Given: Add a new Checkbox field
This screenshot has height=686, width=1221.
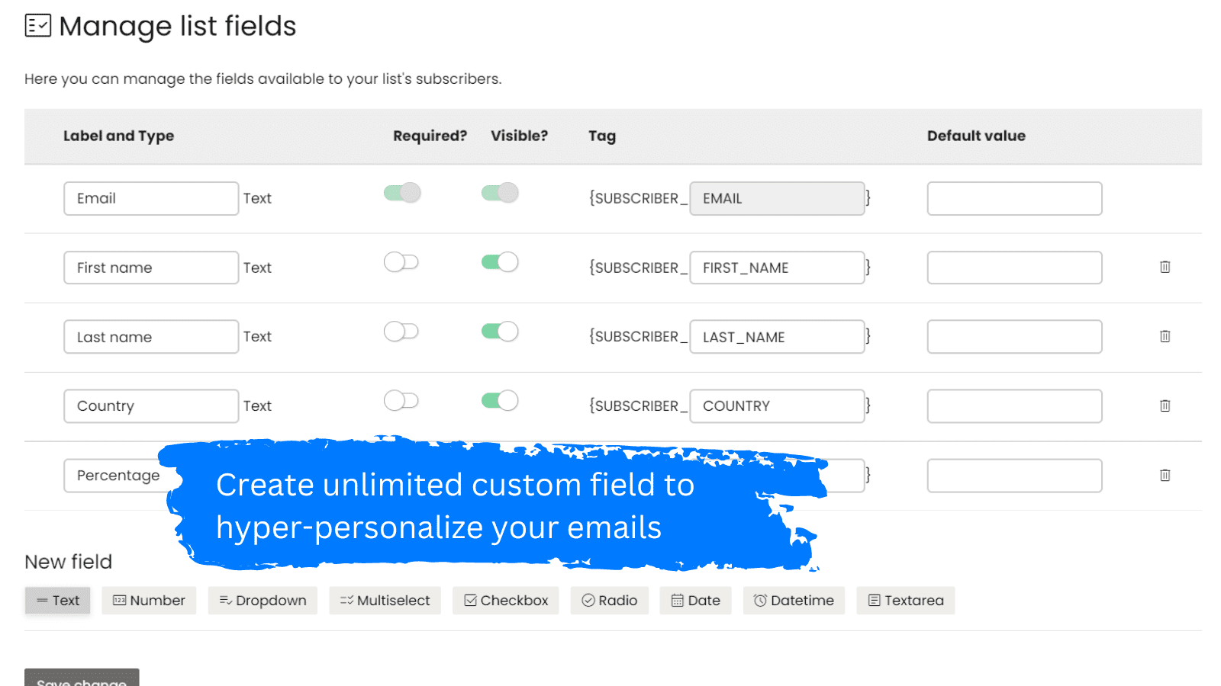Looking at the screenshot, I should click(x=505, y=601).
